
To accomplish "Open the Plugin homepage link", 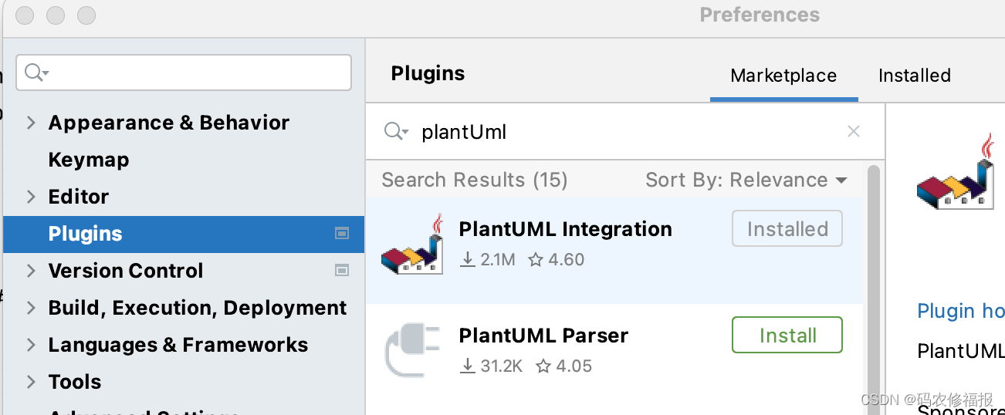I will [x=960, y=311].
